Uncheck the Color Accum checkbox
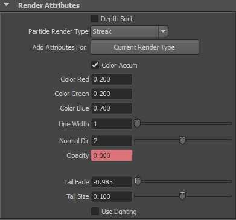 [x=95, y=65]
